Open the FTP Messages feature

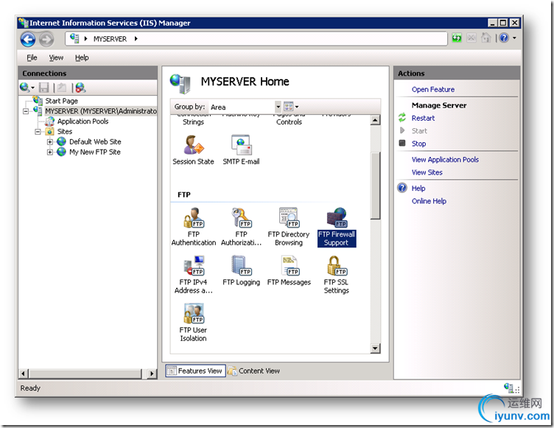(289, 271)
